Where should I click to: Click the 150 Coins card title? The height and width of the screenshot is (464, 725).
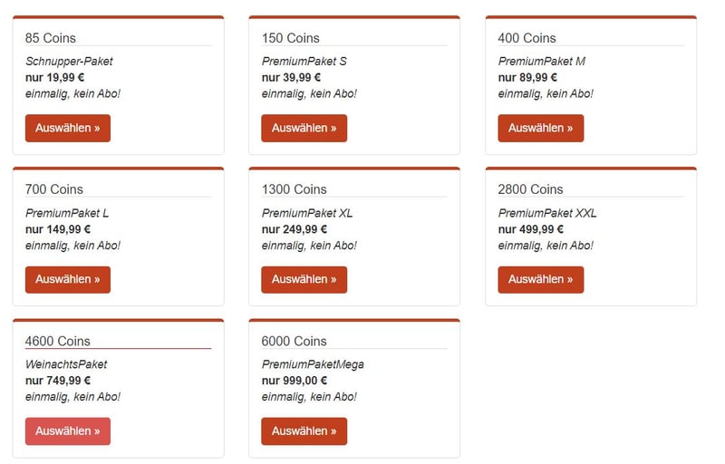point(290,38)
